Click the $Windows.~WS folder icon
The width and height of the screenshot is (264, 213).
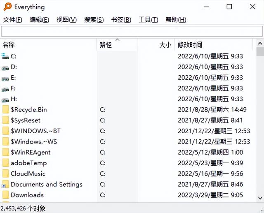coord(5,141)
